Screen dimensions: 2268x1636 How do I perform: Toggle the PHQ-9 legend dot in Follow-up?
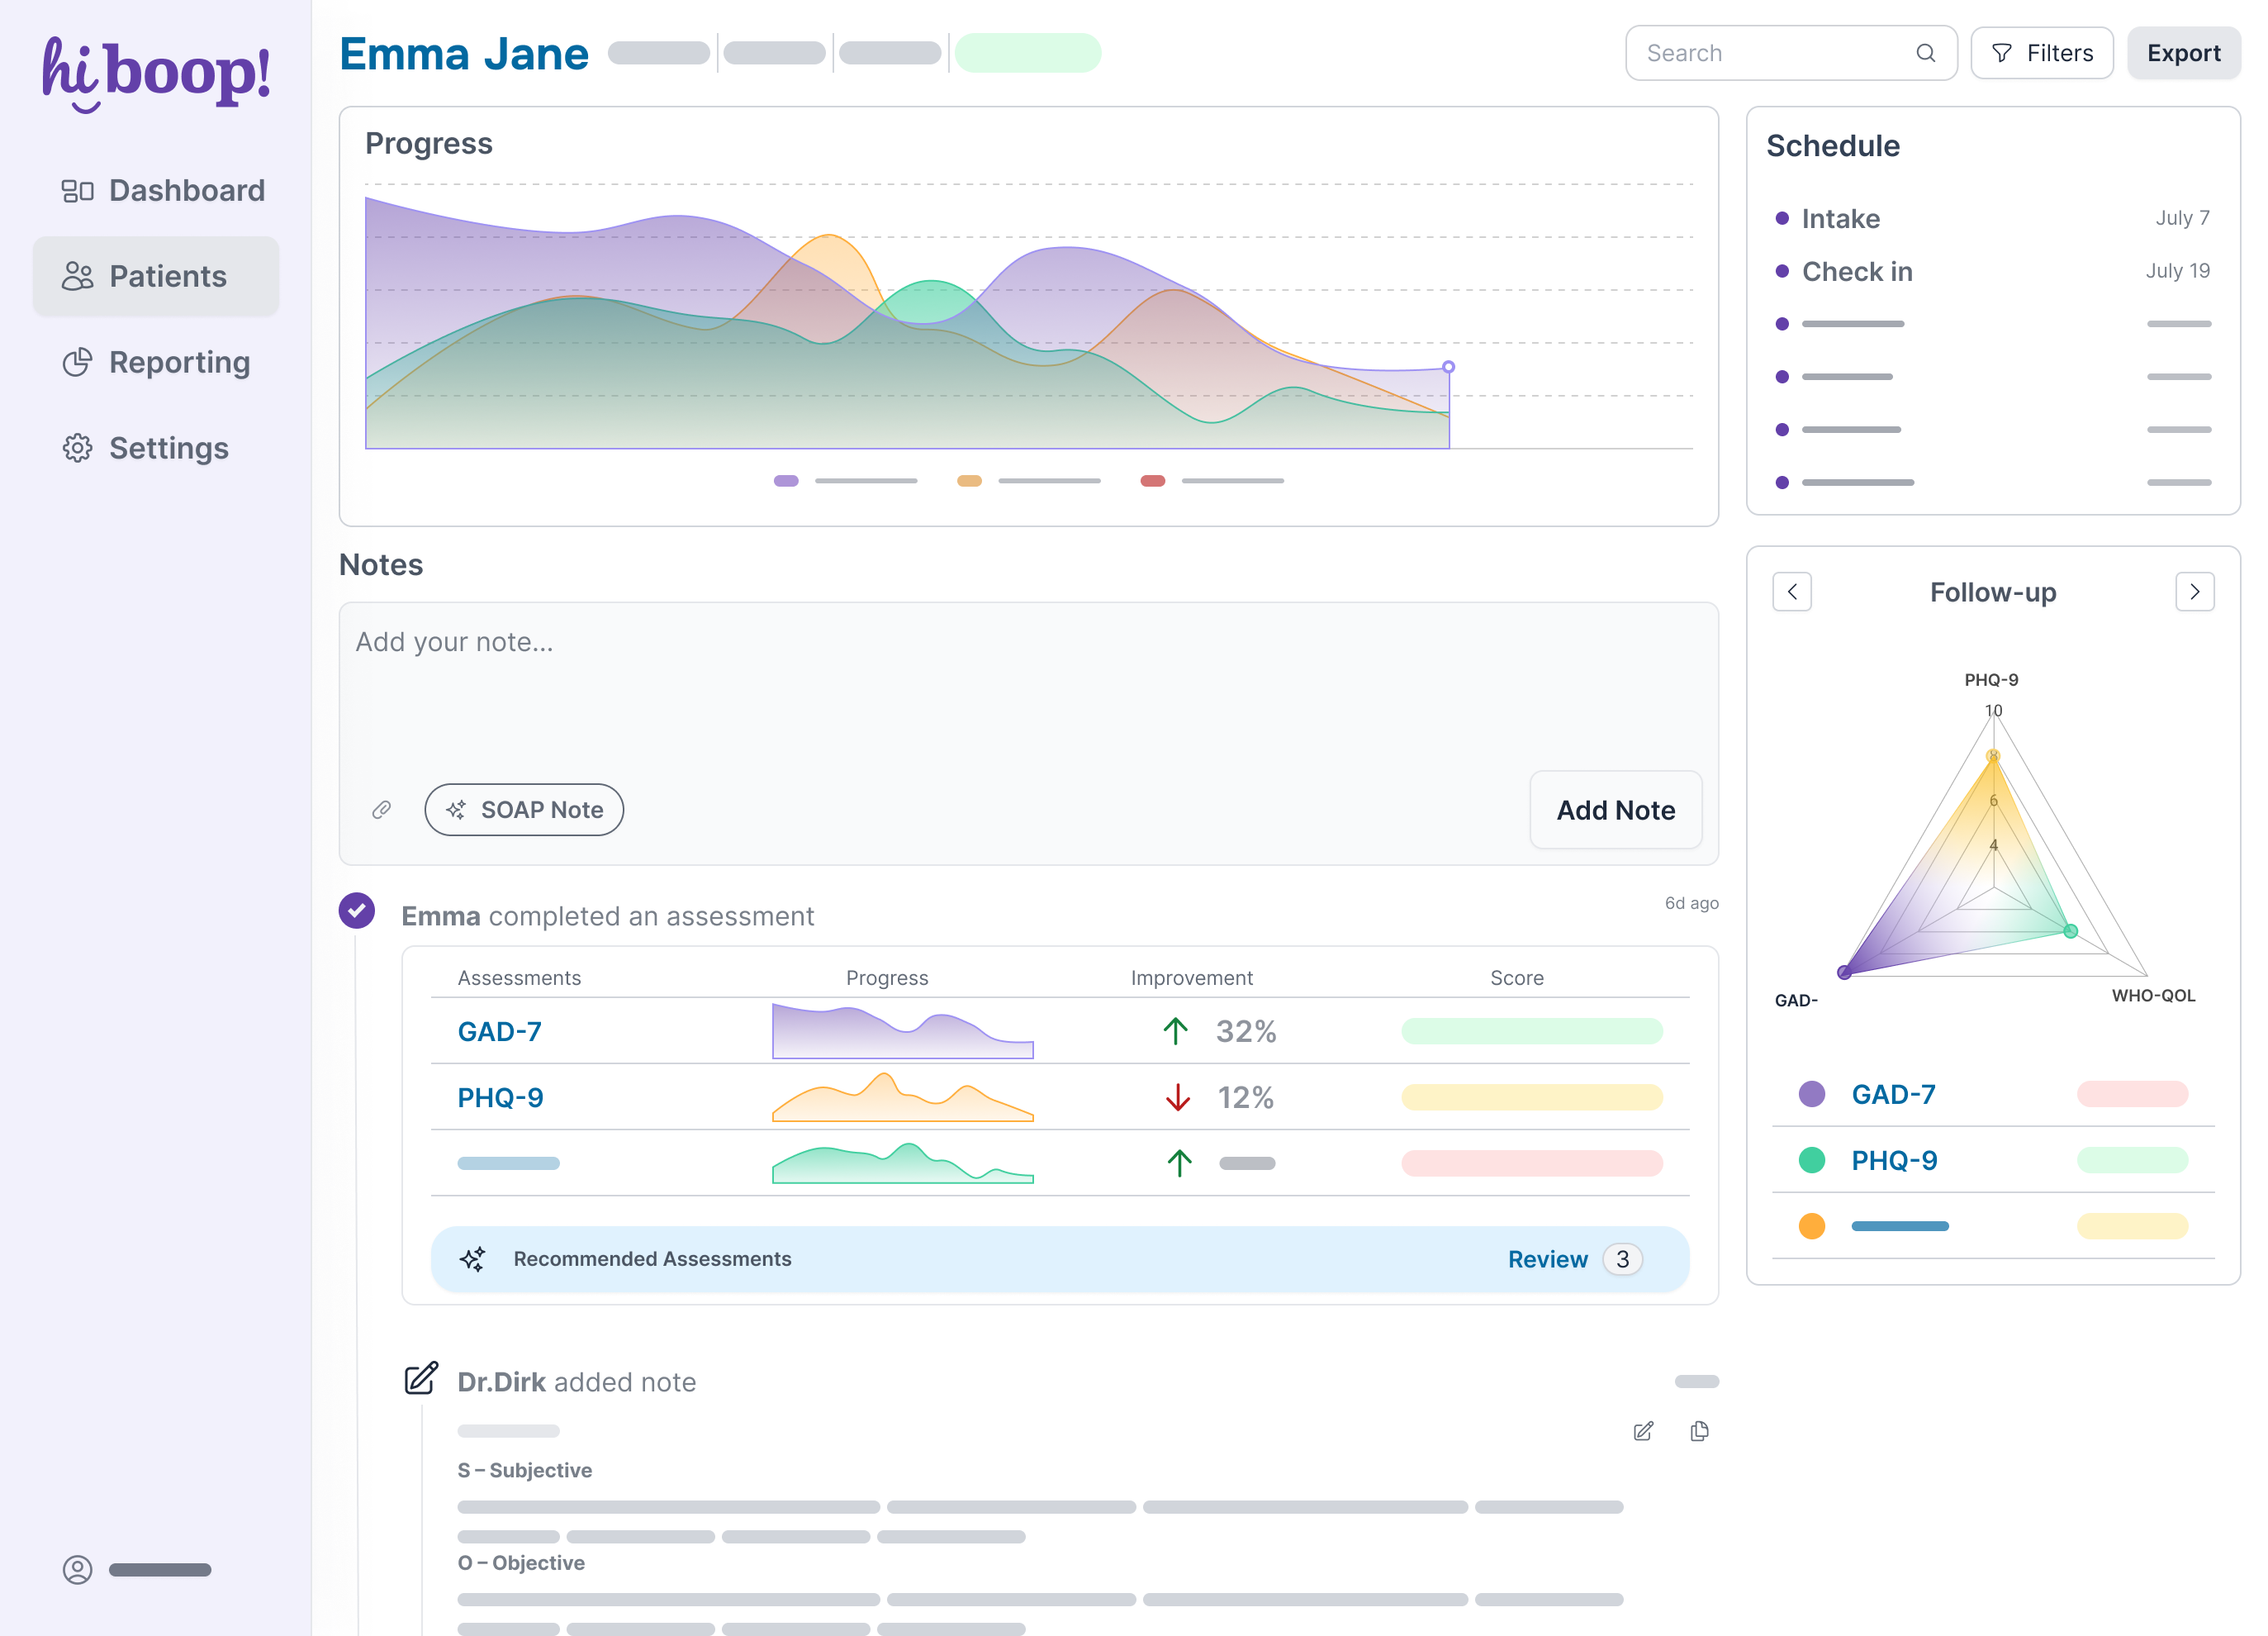pyautogui.click(x=1811, y=1160)
